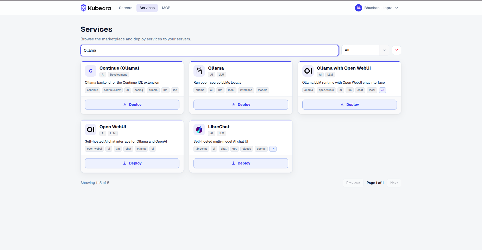Image resolution: width=482 pixels, height=250 pixels.
Task: Deploy the LibreChat service
Action: (241, 163)
